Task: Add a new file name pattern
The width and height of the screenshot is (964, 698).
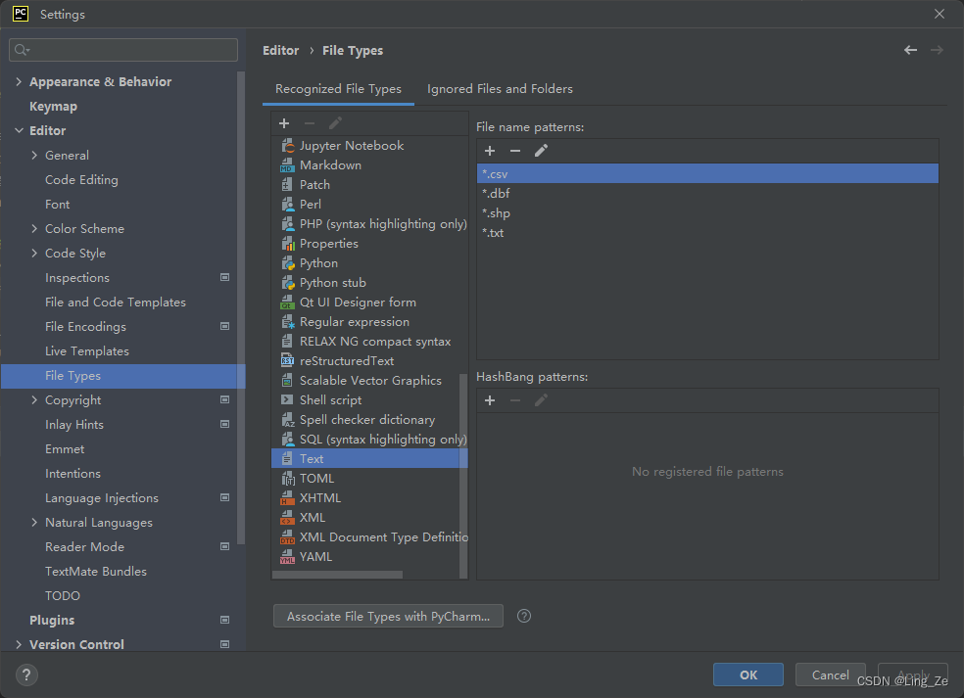Action: (x=490, y=151)
